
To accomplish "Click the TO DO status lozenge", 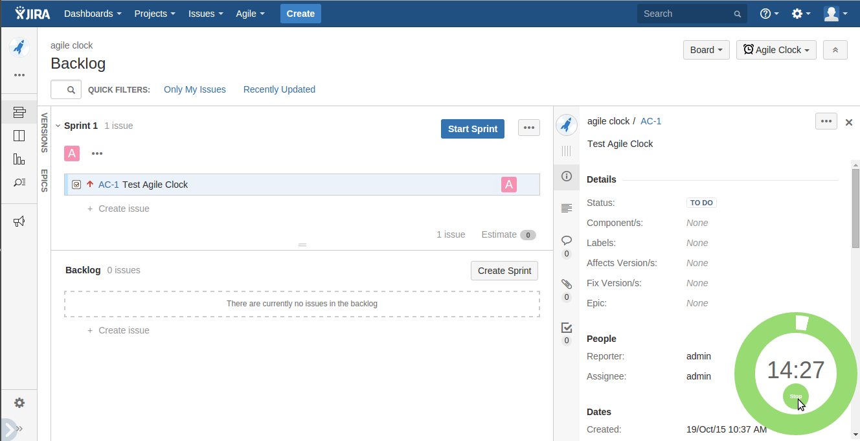I will coord(701,203).
